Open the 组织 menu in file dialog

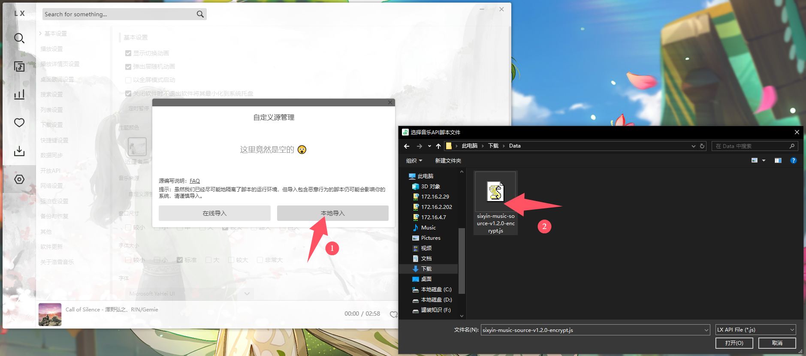(414, 161)
